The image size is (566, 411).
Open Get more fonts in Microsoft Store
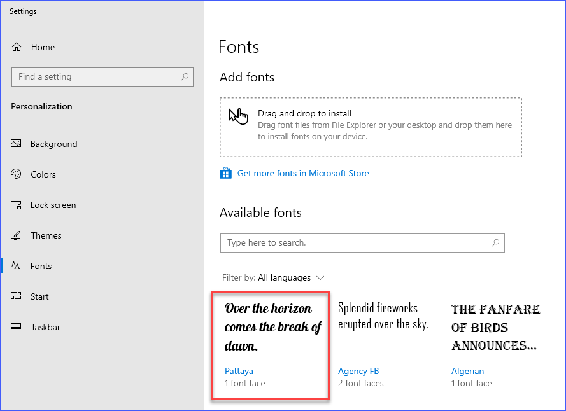[303, 173]
